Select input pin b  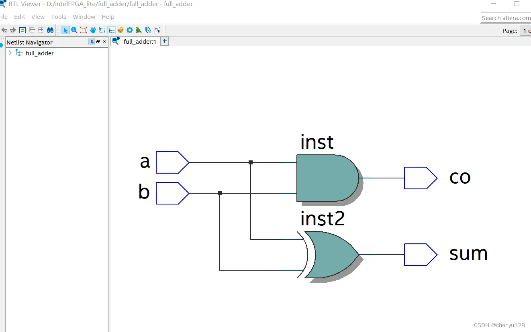[x=172, y=193]
